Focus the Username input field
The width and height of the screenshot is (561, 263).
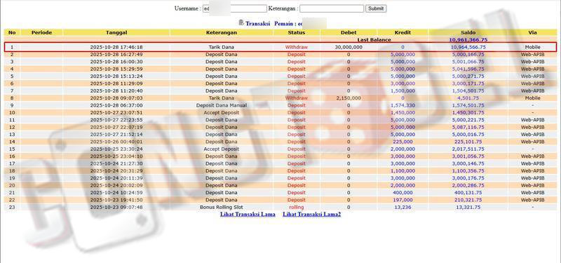234,8
